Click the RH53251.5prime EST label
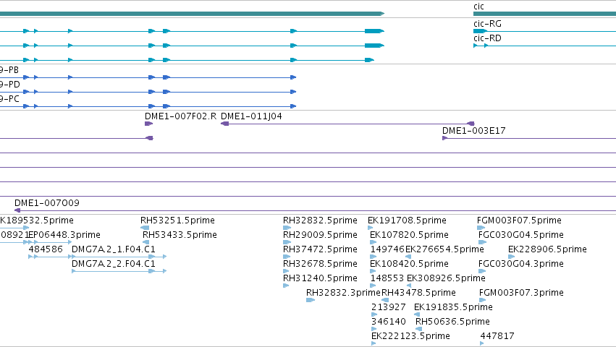Viewport: 616px width, 347px height. (x=177, y=220)
